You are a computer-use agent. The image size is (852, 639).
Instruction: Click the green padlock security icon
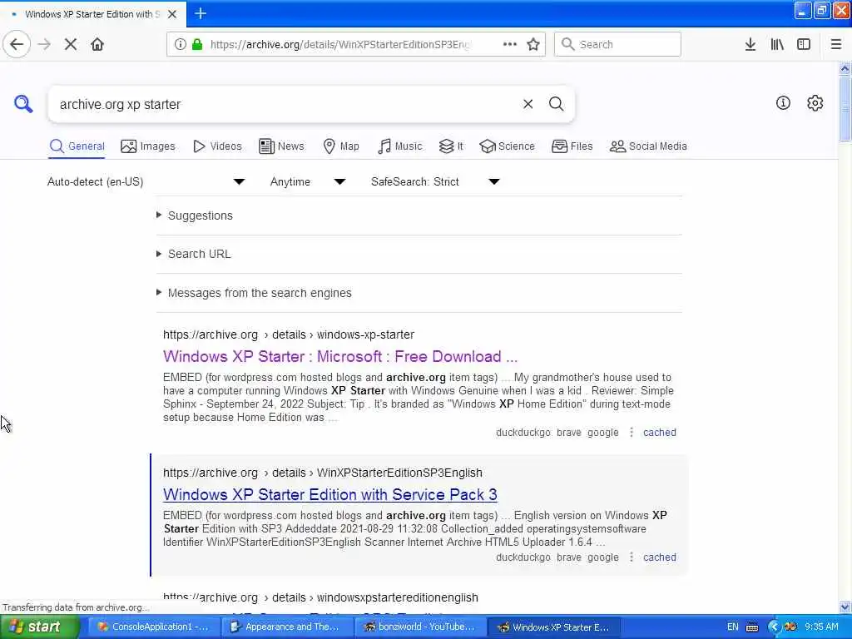pyautogui.click(x=198, y=45)
